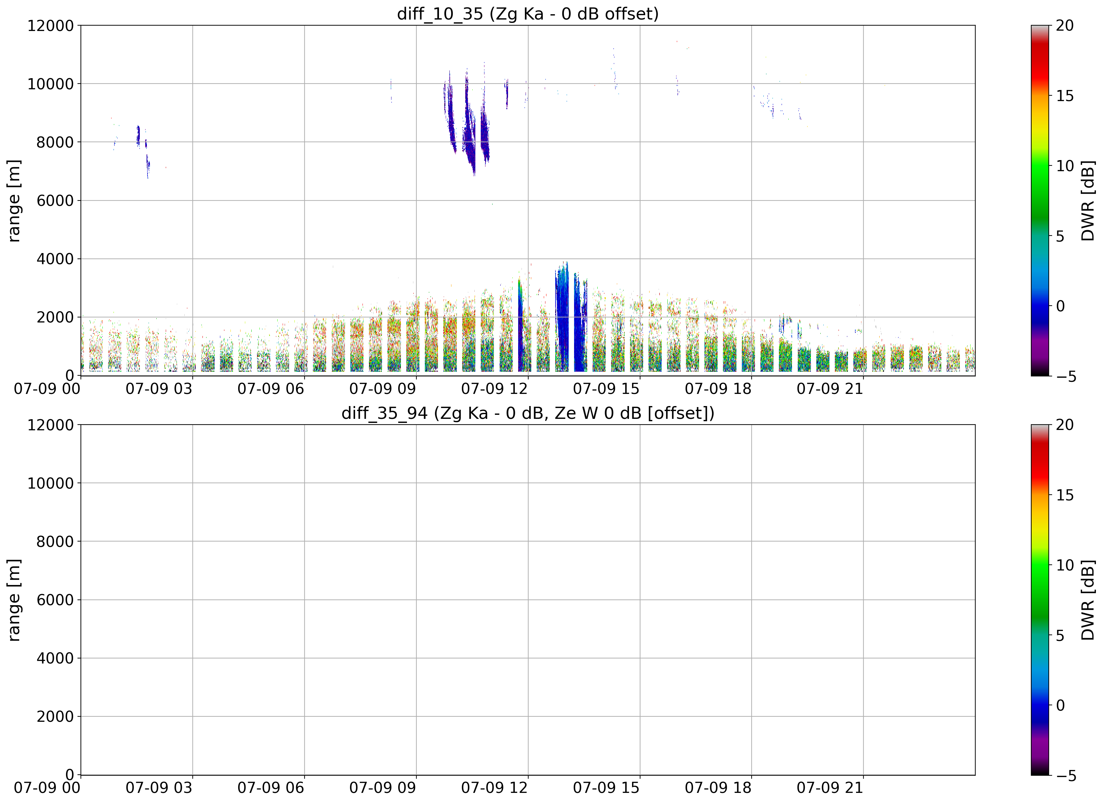
Task: Click the title "diff_10_35 (Zg Ka - 0 dB offset)"
Action: click(x=528, y=13)
